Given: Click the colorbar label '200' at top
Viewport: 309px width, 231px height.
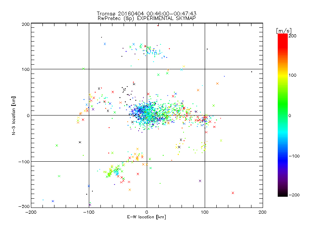Looking at the screenshot, I should (x=292, y=36).
